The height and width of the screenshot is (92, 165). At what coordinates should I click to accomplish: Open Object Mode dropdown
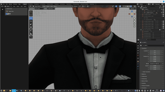coord(37,6)
